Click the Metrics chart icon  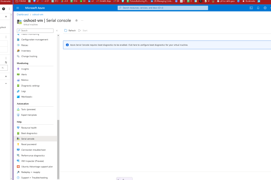18,80
